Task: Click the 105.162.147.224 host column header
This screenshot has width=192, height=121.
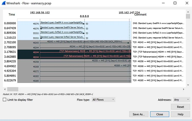Action: pyautogui.click(x=129, y=13)
